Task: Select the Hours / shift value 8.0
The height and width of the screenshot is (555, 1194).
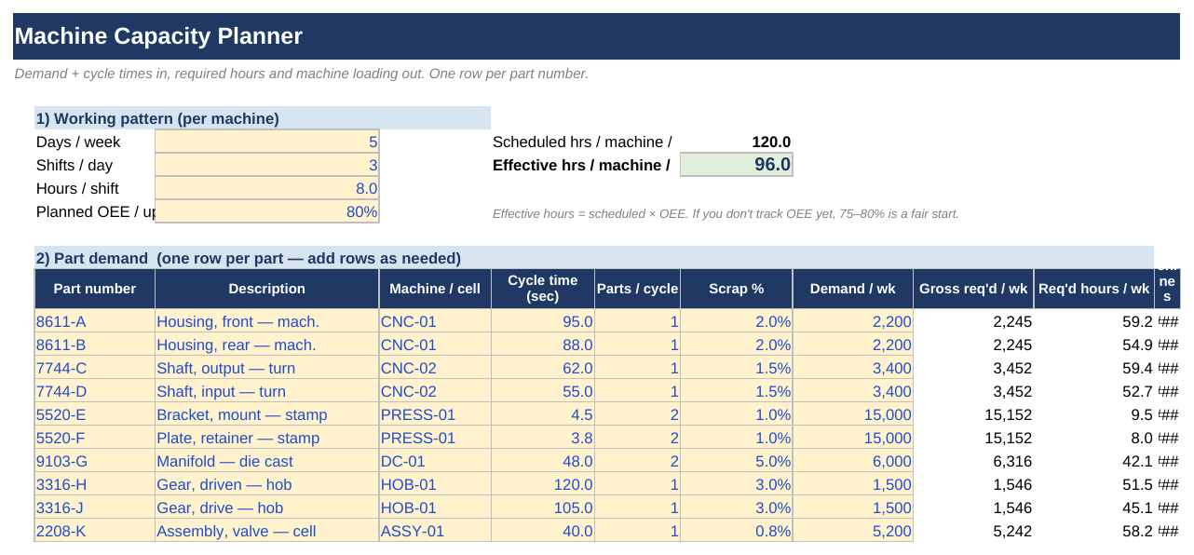Action: pos(266,188)
